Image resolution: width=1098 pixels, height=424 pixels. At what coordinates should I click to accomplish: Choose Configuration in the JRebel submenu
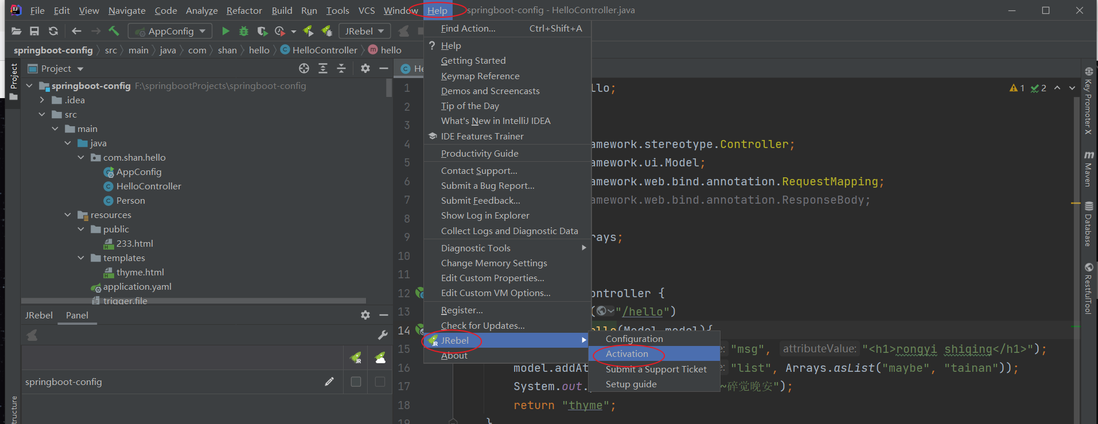click(655, 339)
